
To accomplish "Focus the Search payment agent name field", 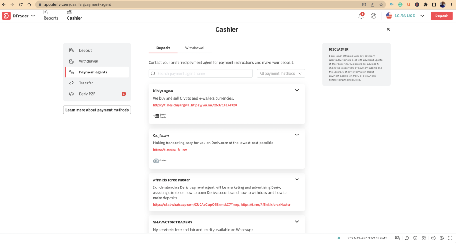I will pos(201,73).
